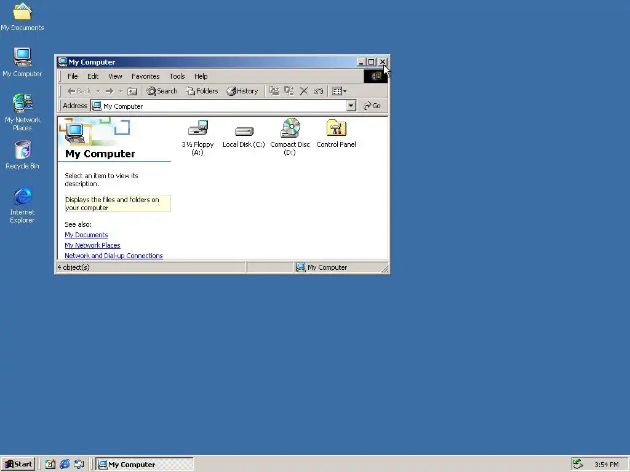
Task: Follow the My Network Places link
Action: 92,245
